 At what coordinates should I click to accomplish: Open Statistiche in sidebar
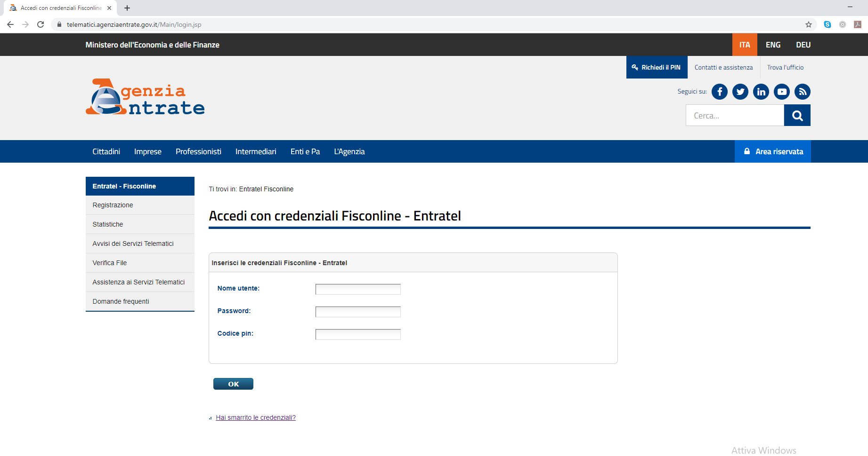tap(140, 224)
